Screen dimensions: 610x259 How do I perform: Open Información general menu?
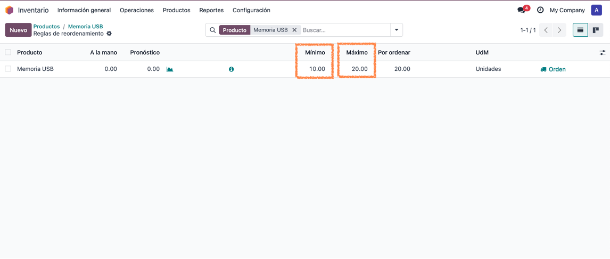(x=84, y=10)
